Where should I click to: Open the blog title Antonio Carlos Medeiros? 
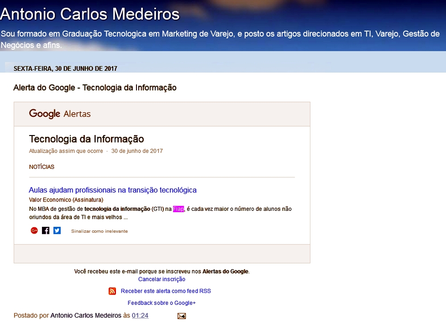[x=90, y=14]
